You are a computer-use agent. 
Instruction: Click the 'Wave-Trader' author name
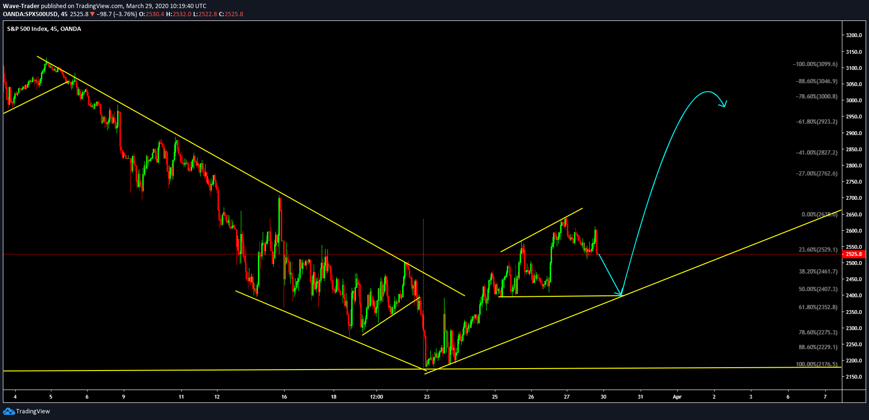tap(21, 6)
